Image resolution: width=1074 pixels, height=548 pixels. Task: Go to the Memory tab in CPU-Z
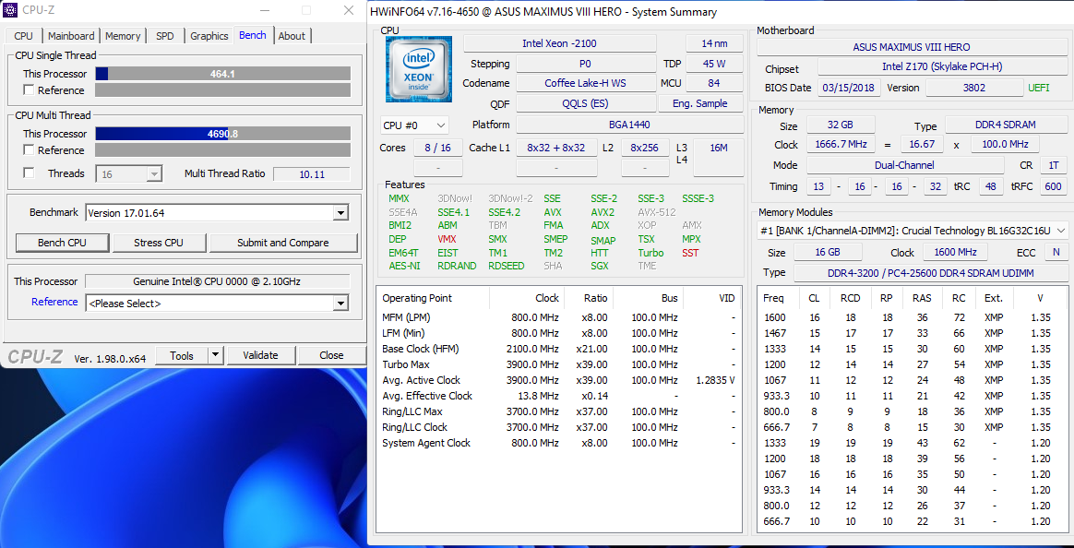[123, 36]
